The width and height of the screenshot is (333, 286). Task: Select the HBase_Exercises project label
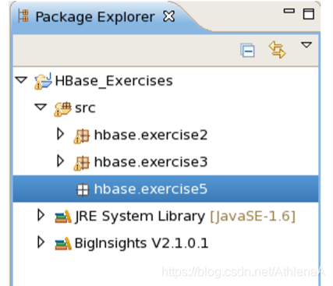(114, 81)
